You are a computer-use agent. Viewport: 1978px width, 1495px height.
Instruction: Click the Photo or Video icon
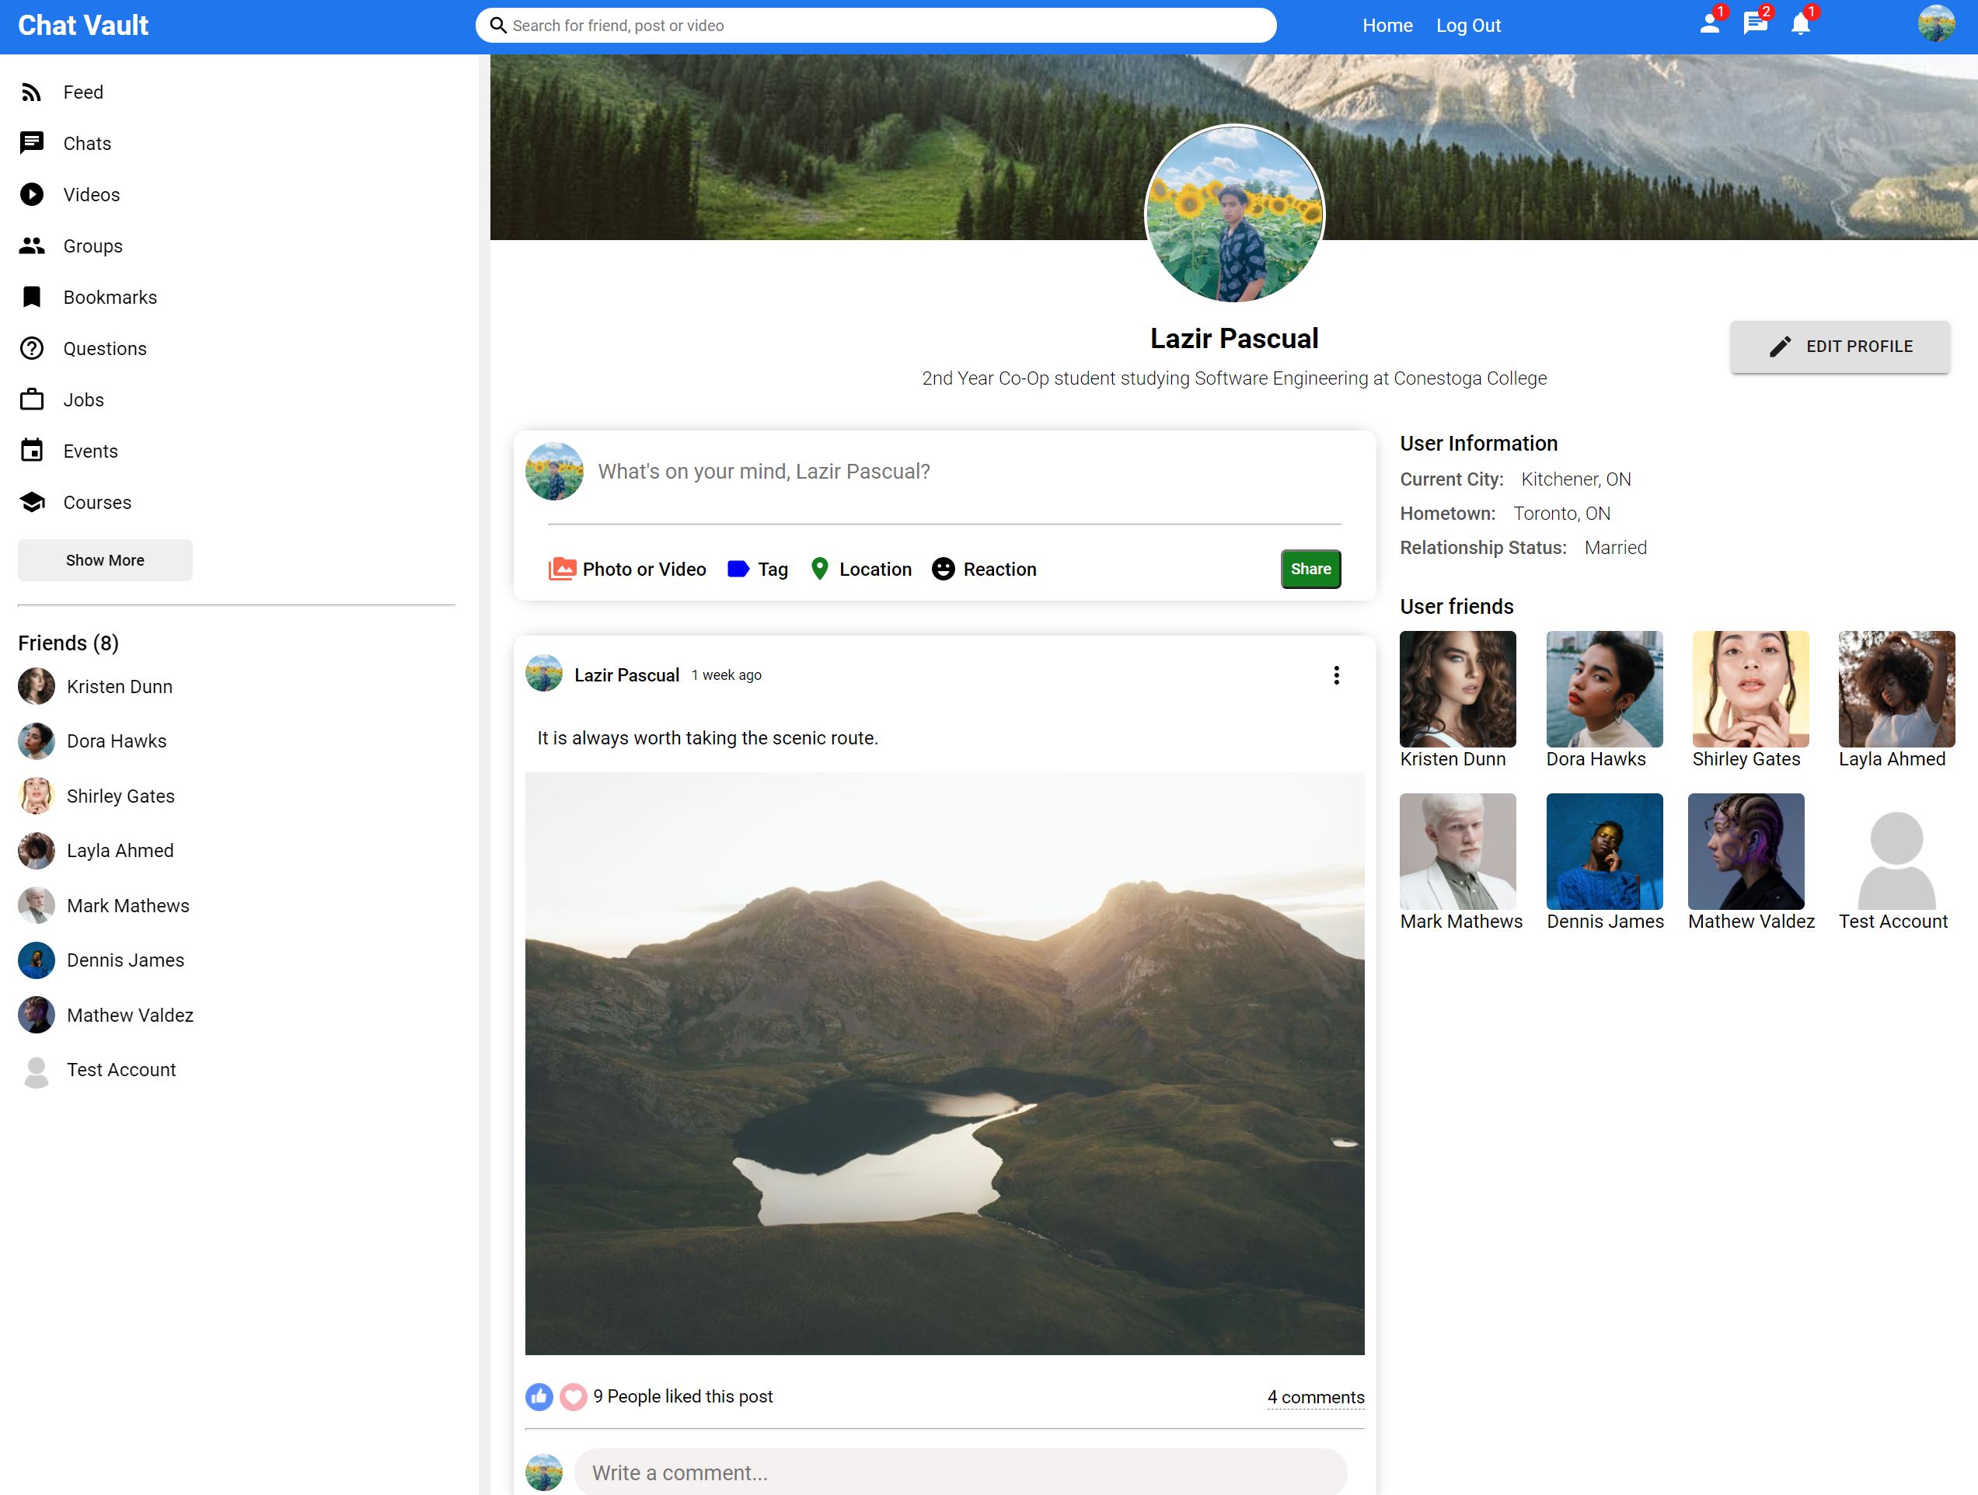point(562,569)
